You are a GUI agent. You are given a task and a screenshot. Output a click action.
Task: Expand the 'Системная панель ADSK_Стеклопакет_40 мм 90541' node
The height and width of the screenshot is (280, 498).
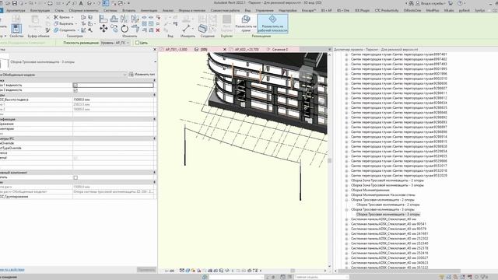coord(346,224)
